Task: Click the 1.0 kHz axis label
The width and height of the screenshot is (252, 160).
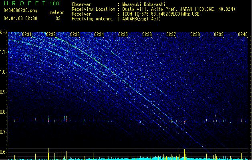Action: tap(4, 72)
